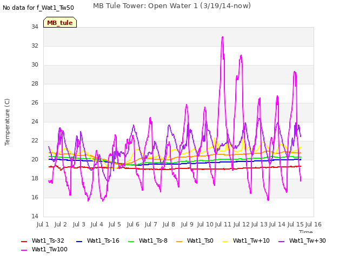Click the MB_tule label box
The height and width of the screenshot is (260, 346).
pos(60,22)
